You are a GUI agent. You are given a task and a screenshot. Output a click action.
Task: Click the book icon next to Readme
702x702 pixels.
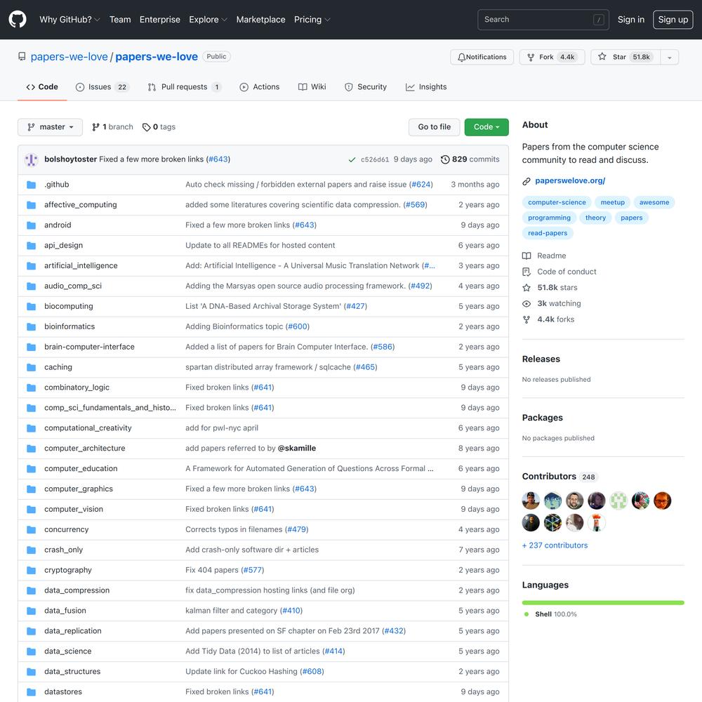[526, 256]
